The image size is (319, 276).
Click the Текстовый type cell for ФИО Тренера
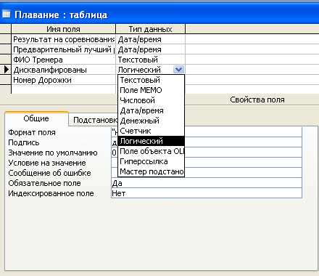coord(151,60)
